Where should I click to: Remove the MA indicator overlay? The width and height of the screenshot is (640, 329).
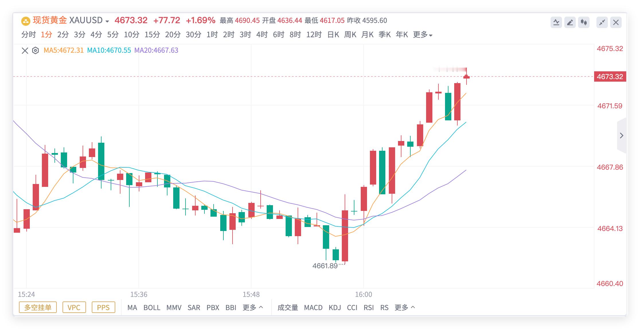pos(25,51)
